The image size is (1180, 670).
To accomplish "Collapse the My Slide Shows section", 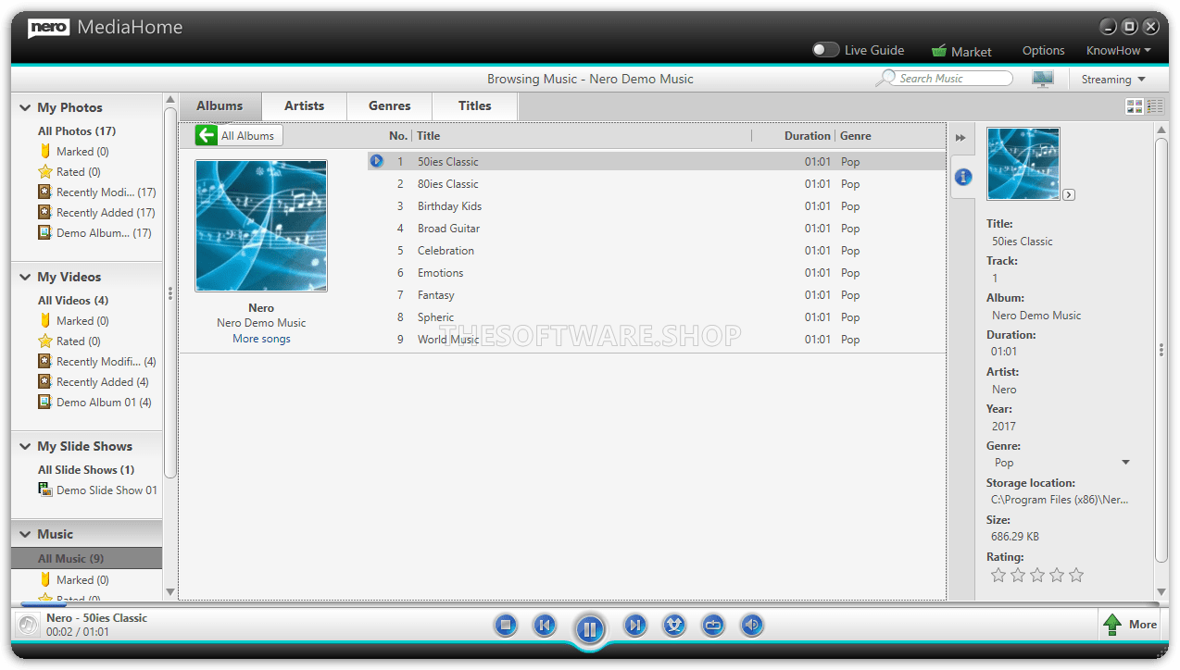I will [x=25, y=447].
